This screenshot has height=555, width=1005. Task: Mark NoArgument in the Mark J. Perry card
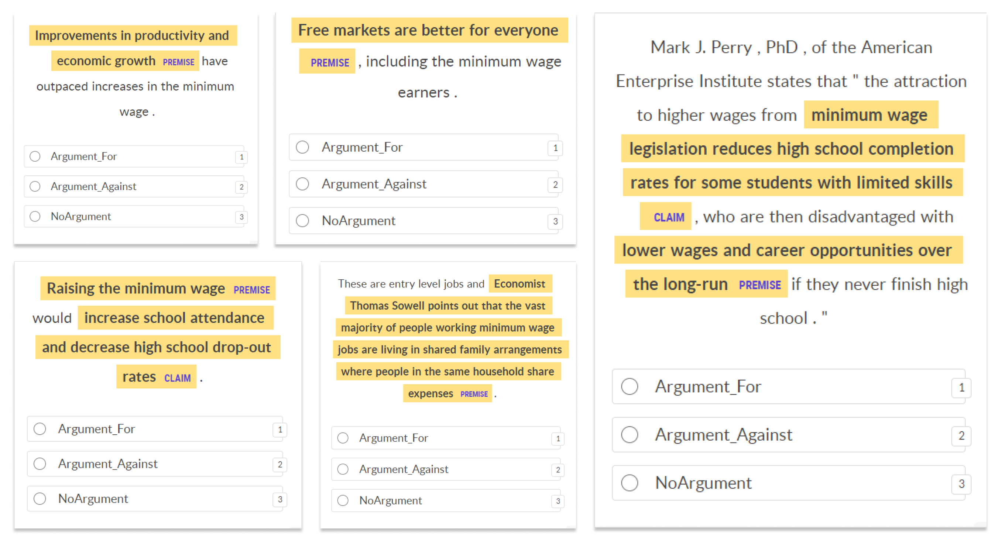pyautogui.click(x=789, y=483)
